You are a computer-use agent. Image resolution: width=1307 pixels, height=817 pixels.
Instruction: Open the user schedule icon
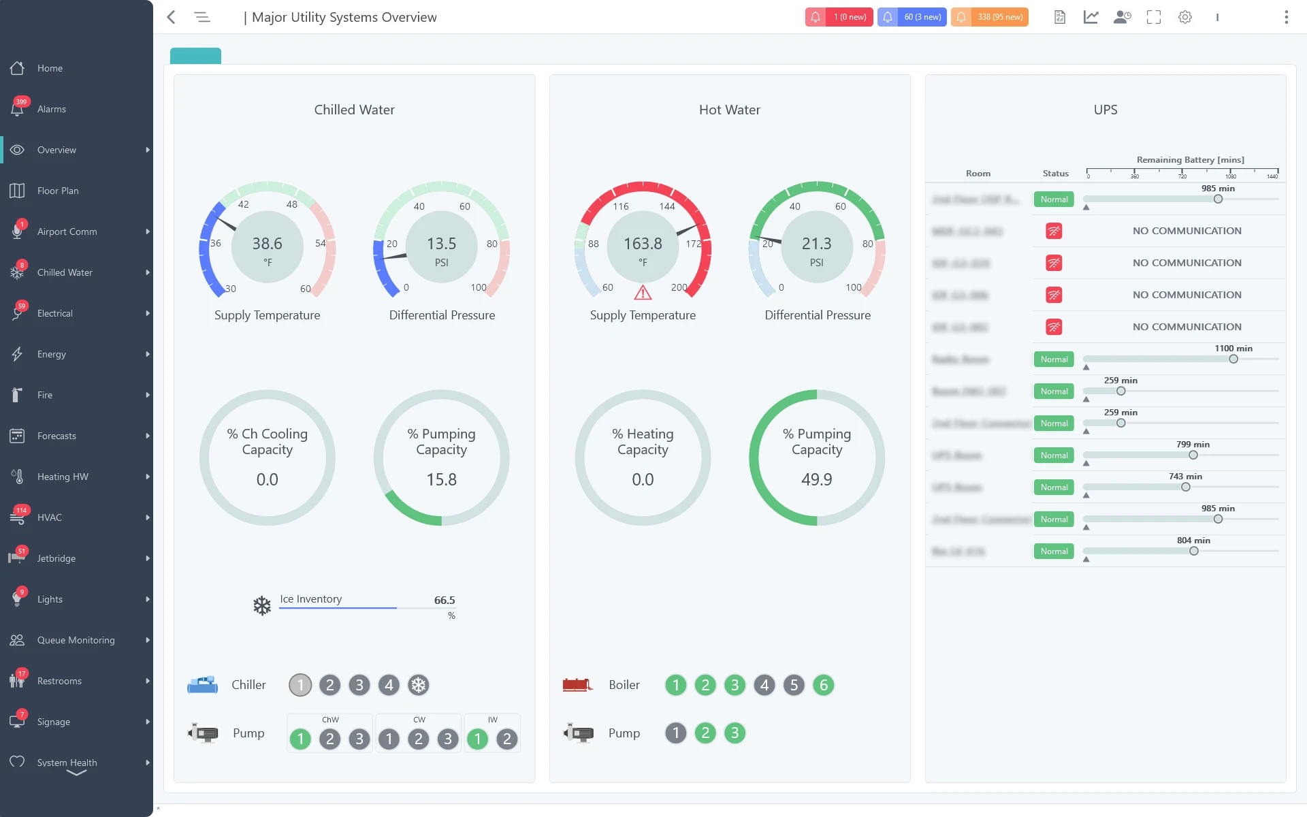pyautogui.click(x=1122, y=17)
